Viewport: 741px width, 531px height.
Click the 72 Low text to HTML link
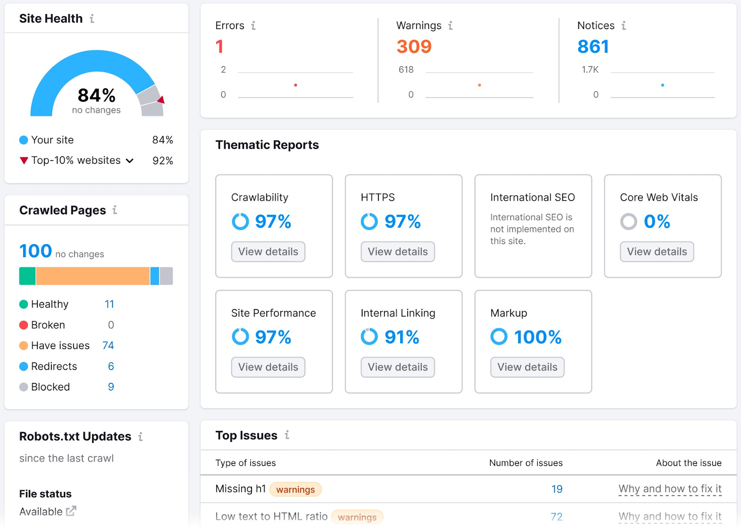[557, 516]
